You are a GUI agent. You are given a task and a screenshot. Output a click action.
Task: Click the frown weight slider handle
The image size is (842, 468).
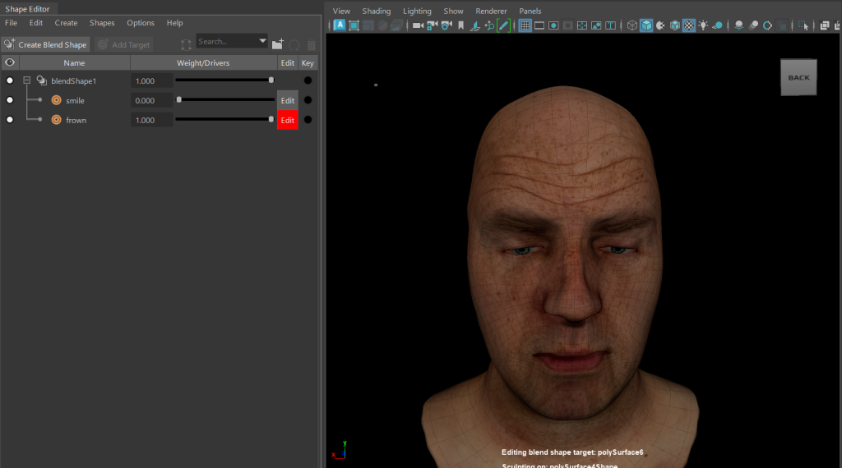[x=271, y=120]
